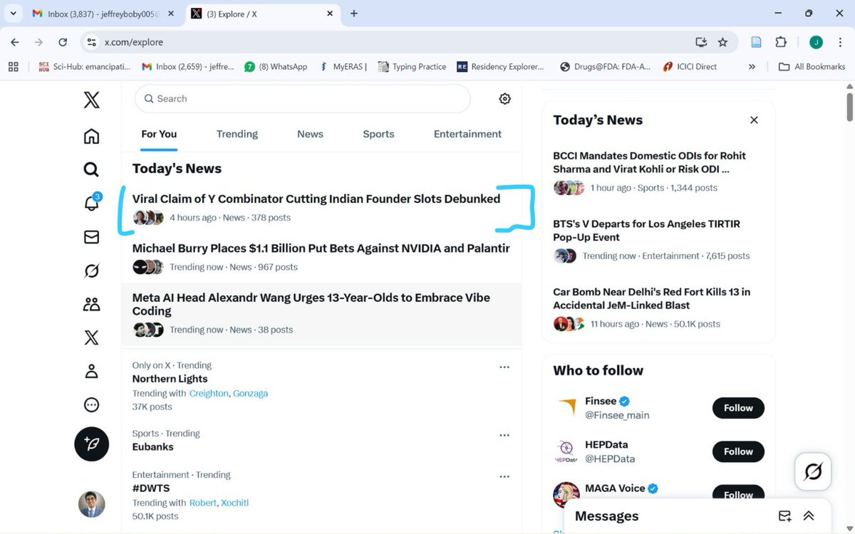Go back in browser
The width and height of the screenshot is (855, 534).
[15, 42]
